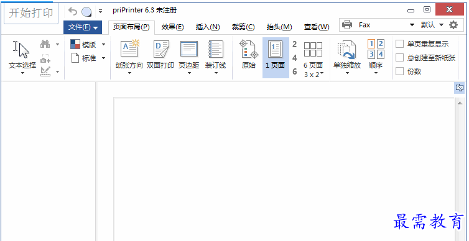469x241 pixels.
Task: Toggle the 份数 checkbox
Action: tap(399, 71)
